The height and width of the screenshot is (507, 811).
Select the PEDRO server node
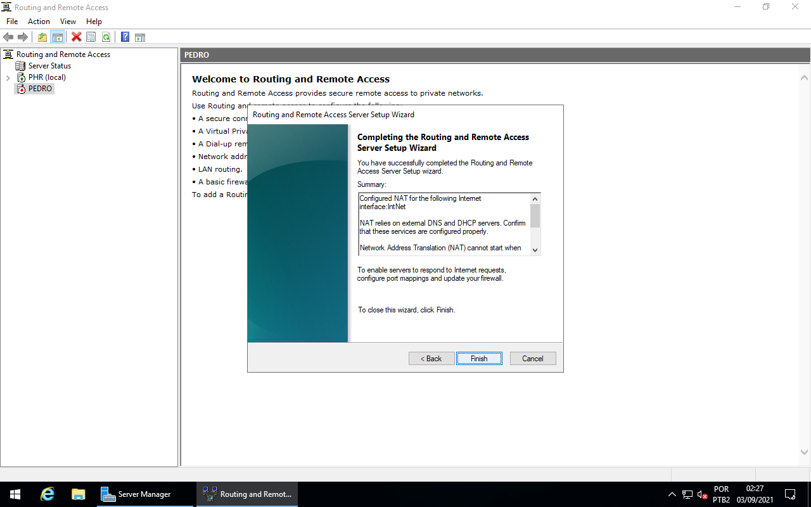pos(39,88)
